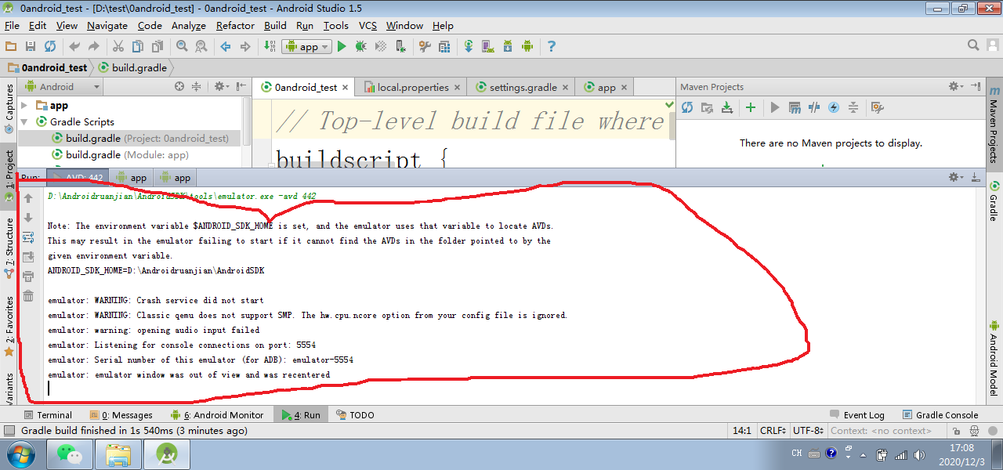Close the 0android_test editor tab
The height and width of the screenshot is (470, 1003).
pyautogui.click(x=346, y=88)
